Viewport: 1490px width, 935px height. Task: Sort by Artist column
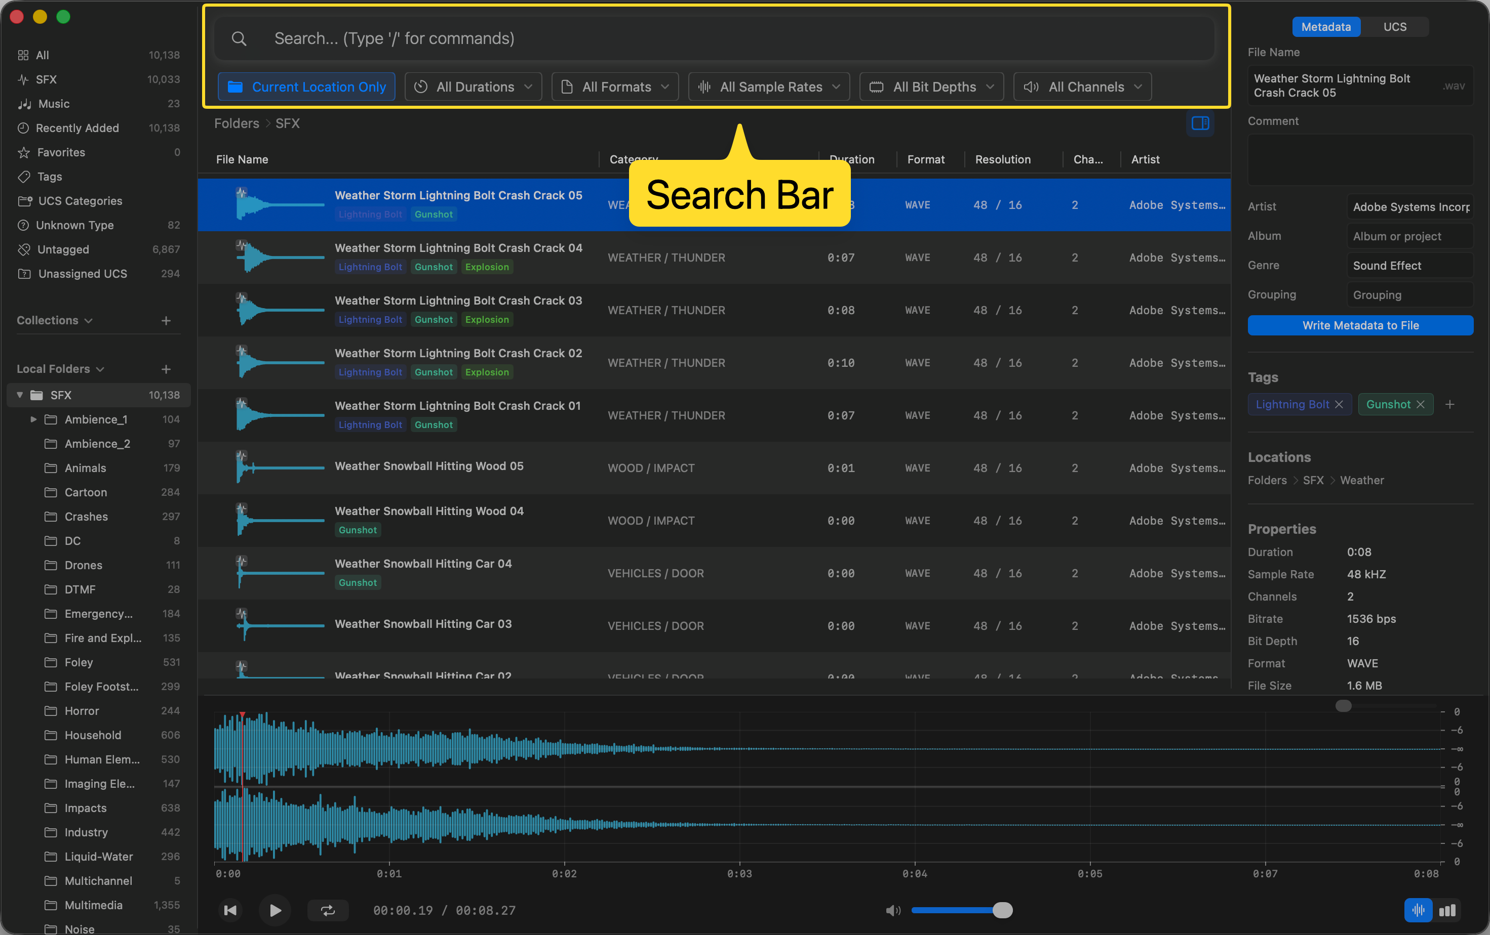coord(1145,159)
